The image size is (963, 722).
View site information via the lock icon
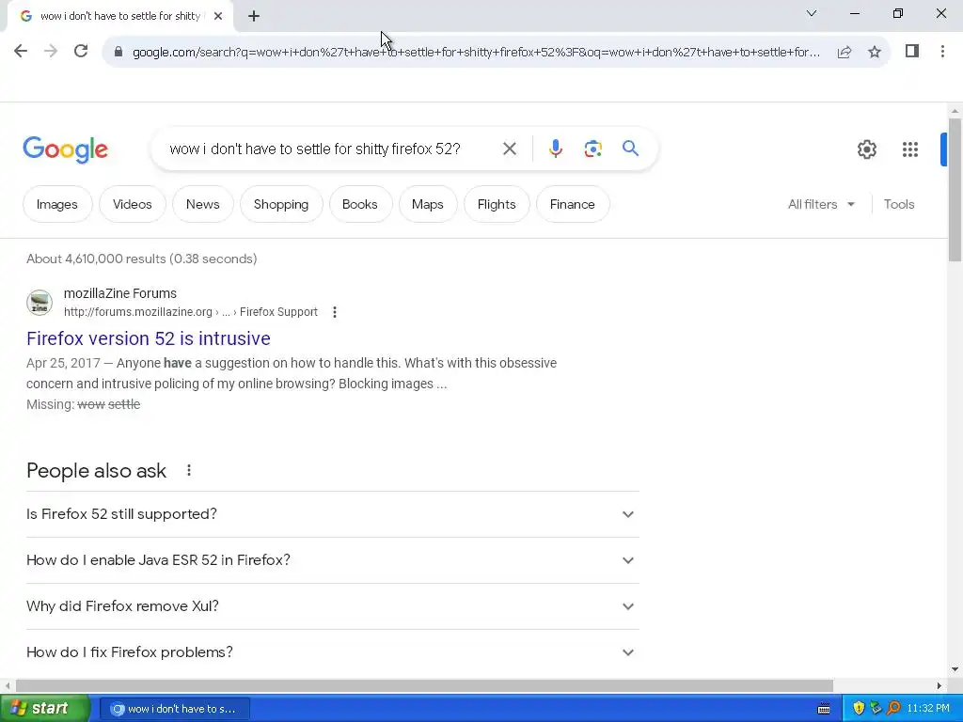pyautogui.click(x=118, y=52)
